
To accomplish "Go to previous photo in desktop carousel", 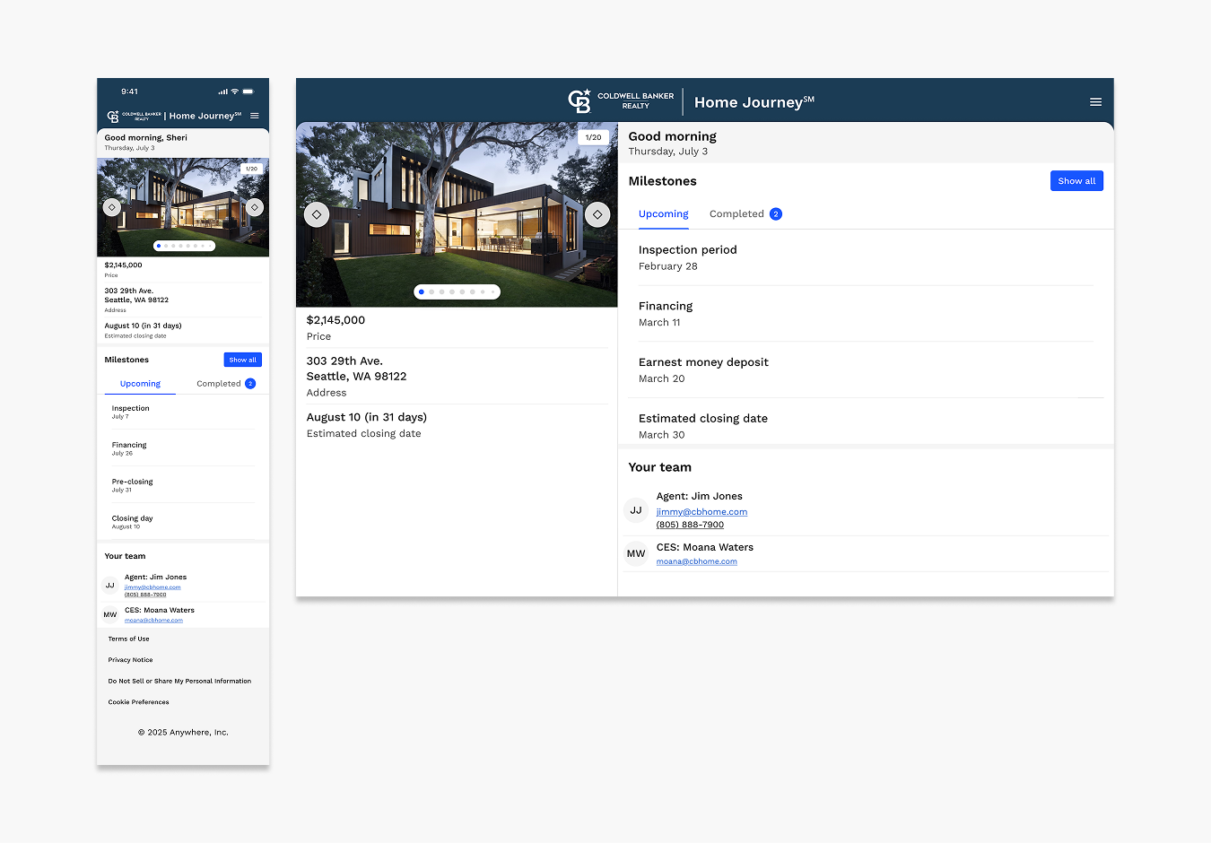I will pos(317,214).
